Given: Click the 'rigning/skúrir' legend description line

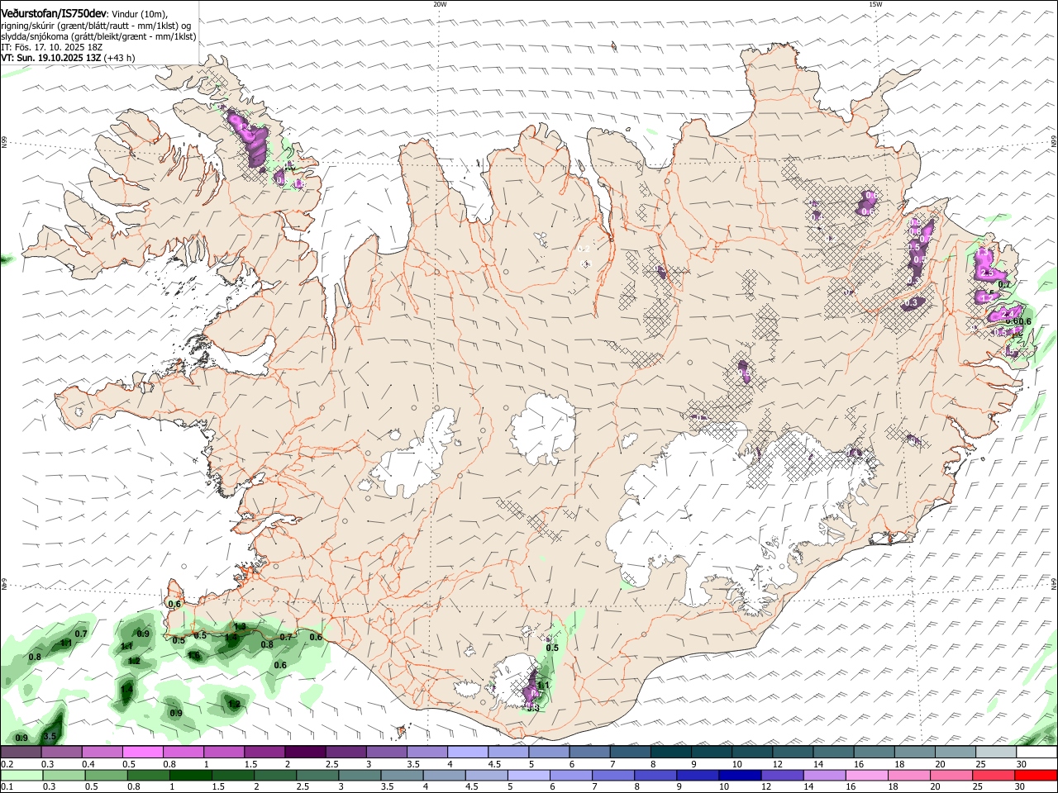Looking at the screenshot, I should click(x=96, y=25).
